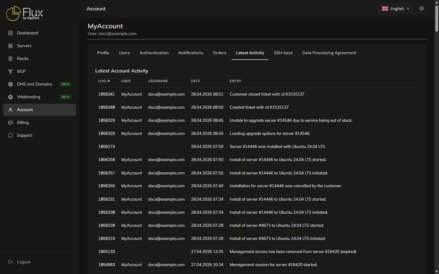Click the page vertical scrollbar thumb
This screenshot has width=439, height=274.
coord(437,18)
